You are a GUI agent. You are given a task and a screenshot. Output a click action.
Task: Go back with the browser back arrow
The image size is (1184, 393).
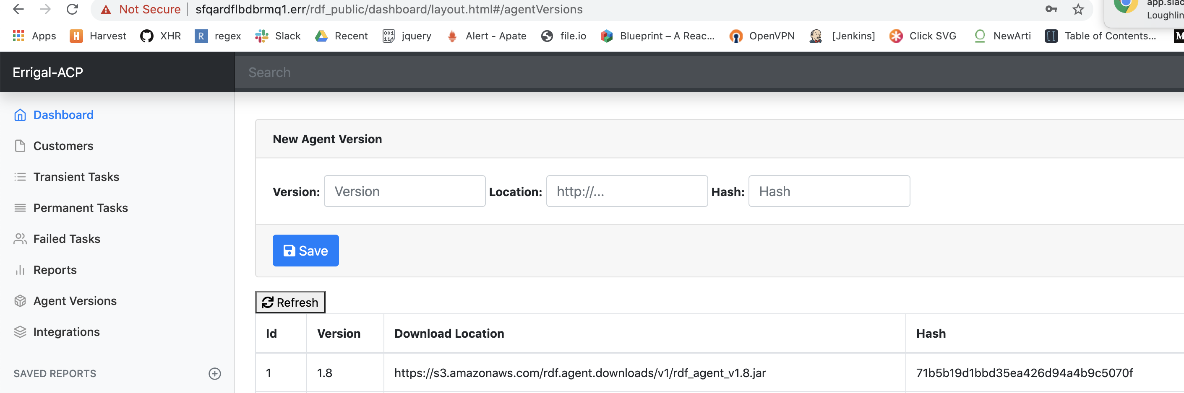(18, 9)
